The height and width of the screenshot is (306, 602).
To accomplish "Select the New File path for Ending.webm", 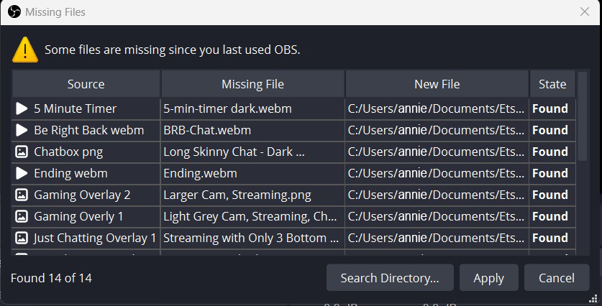I will click(437, 173).
